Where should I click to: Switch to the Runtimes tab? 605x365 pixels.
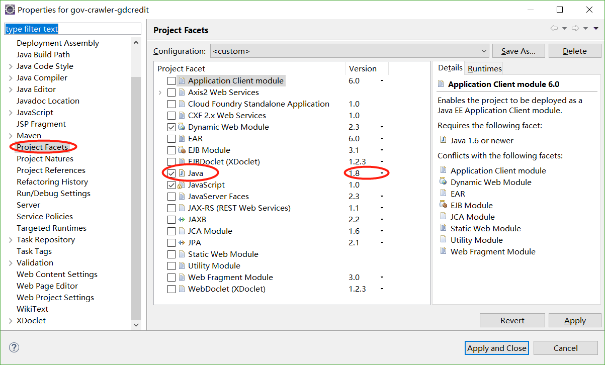point(484,69)
